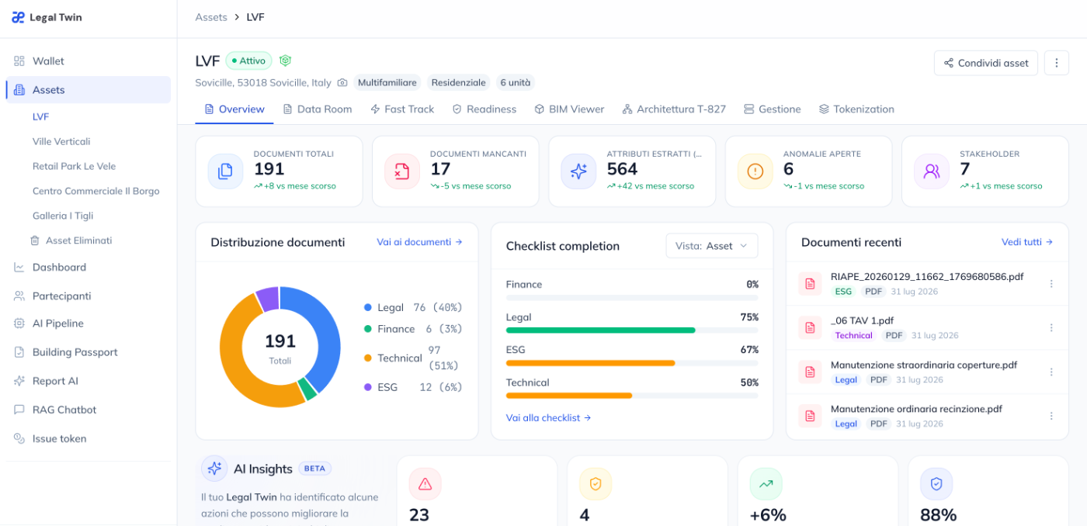The height and width of the screenshot is (526, 1087).
Task: Switch to the Overview tab
Action: [234, 109]
